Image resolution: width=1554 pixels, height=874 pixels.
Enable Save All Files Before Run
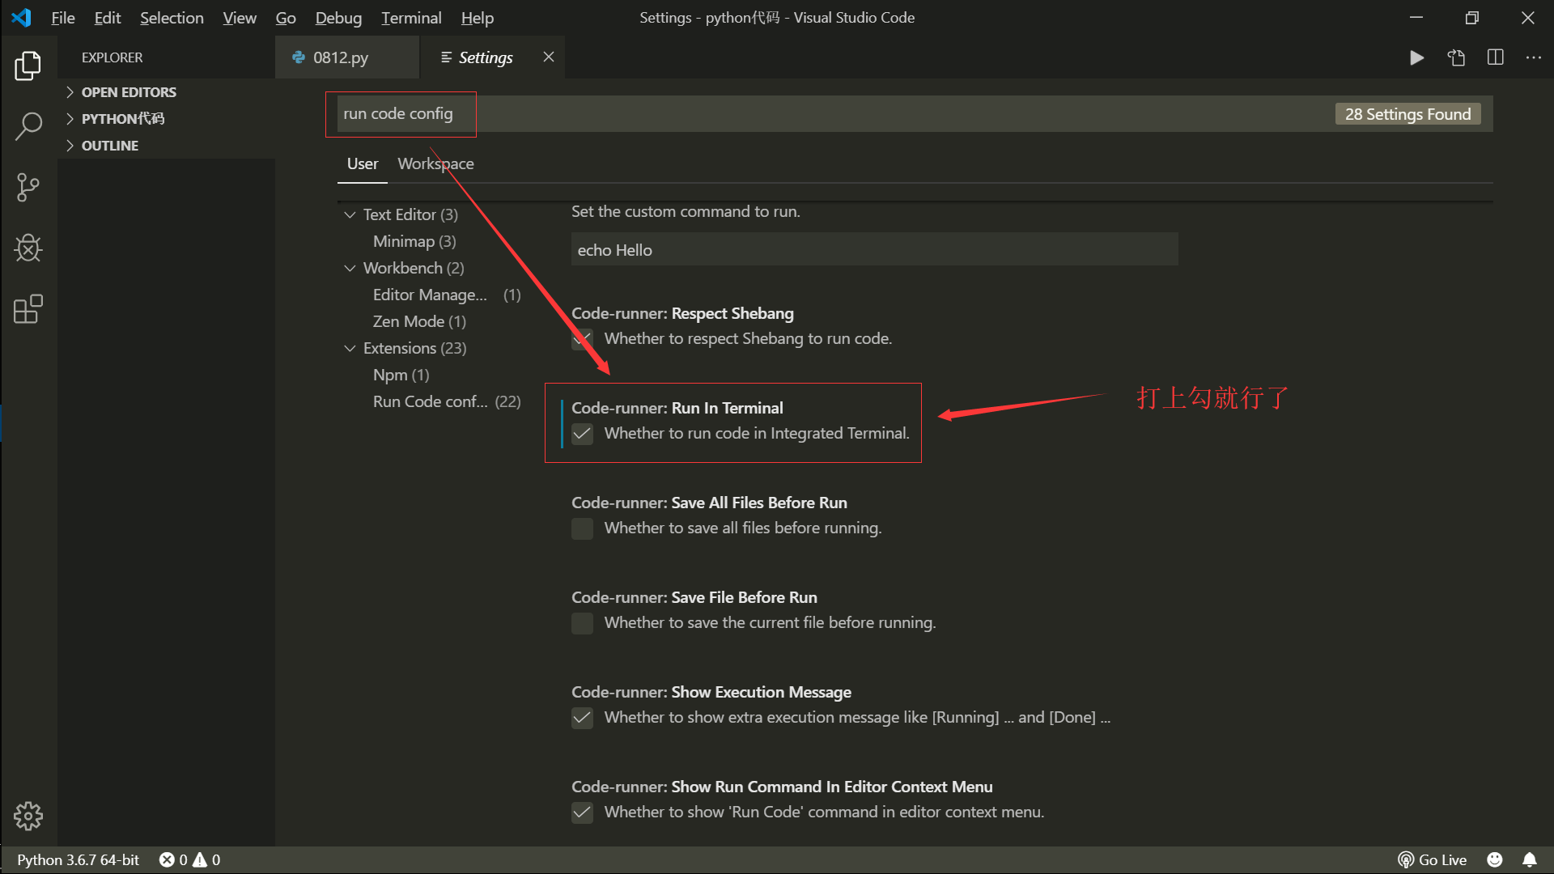(x=582, y=528)
